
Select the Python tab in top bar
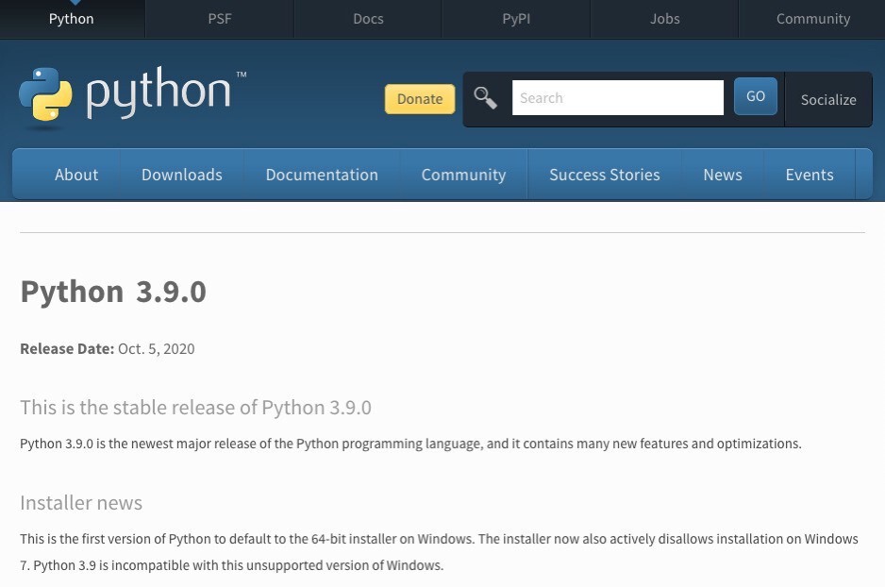coord(72,19)
